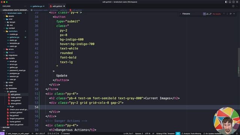240x135 pixels.
Task: Click the find input containing Filename
Action: point(192,14)
